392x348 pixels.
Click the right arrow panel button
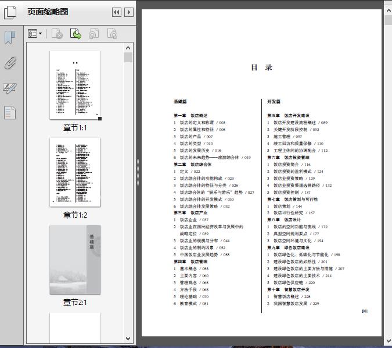129,12
